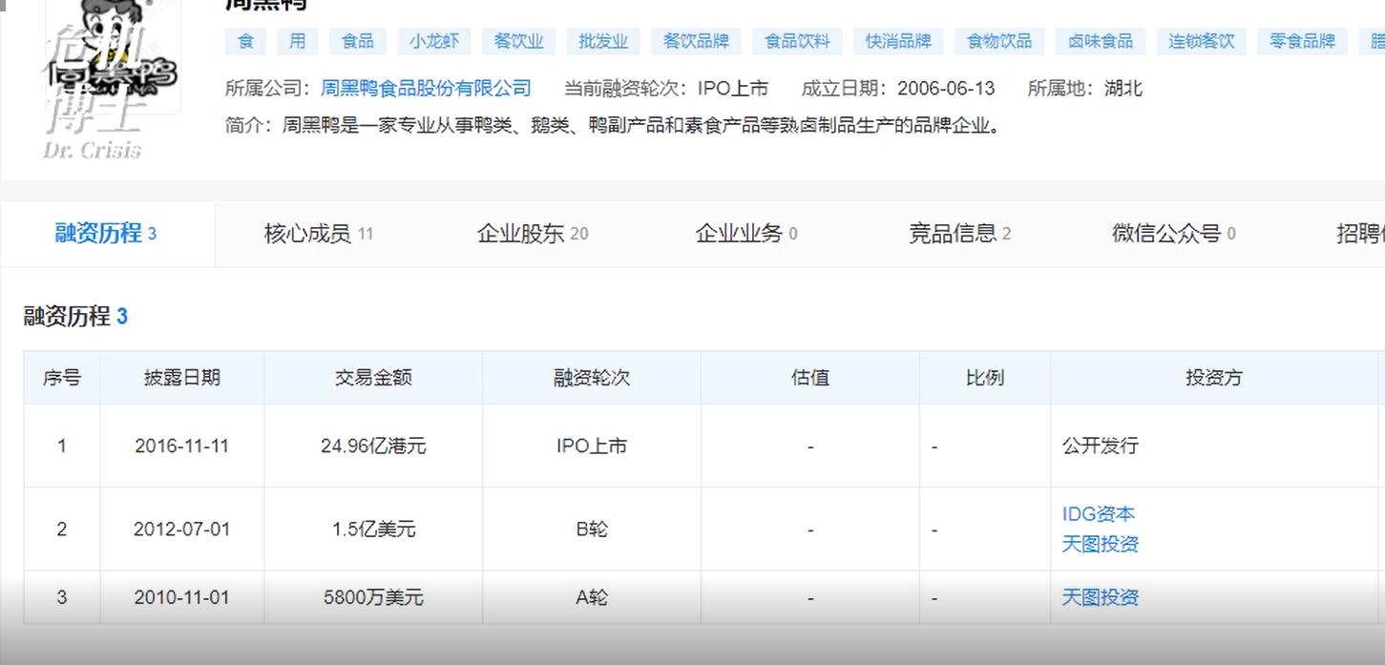1385x665 pixels.
Task: Open 天图投资 from the A轮 row
Action: click(x=1100, y=597)
